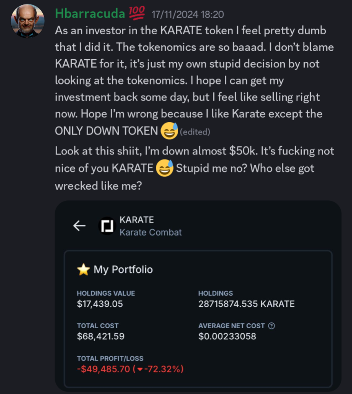Click the KARATE token title text
The height and width of the screenshot is (394, 352).
tap(137, 220)
